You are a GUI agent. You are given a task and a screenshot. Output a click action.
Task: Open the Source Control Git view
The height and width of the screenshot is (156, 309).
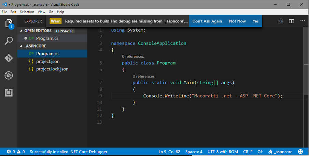(9, 58)
